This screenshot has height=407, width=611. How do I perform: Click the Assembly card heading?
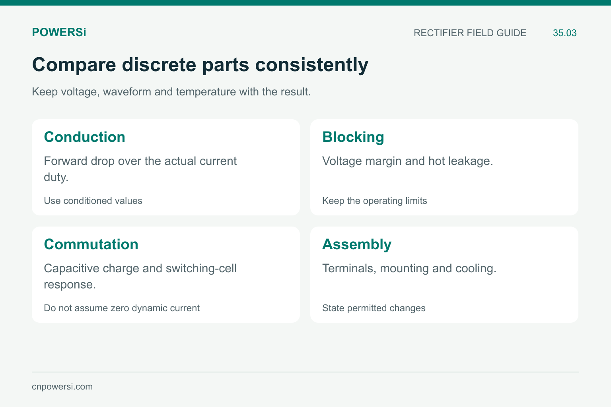tap(357, 244)
